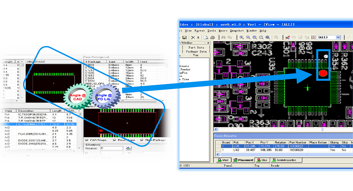
Task: Switch to the Placement tab
Action: coord(243,160)
